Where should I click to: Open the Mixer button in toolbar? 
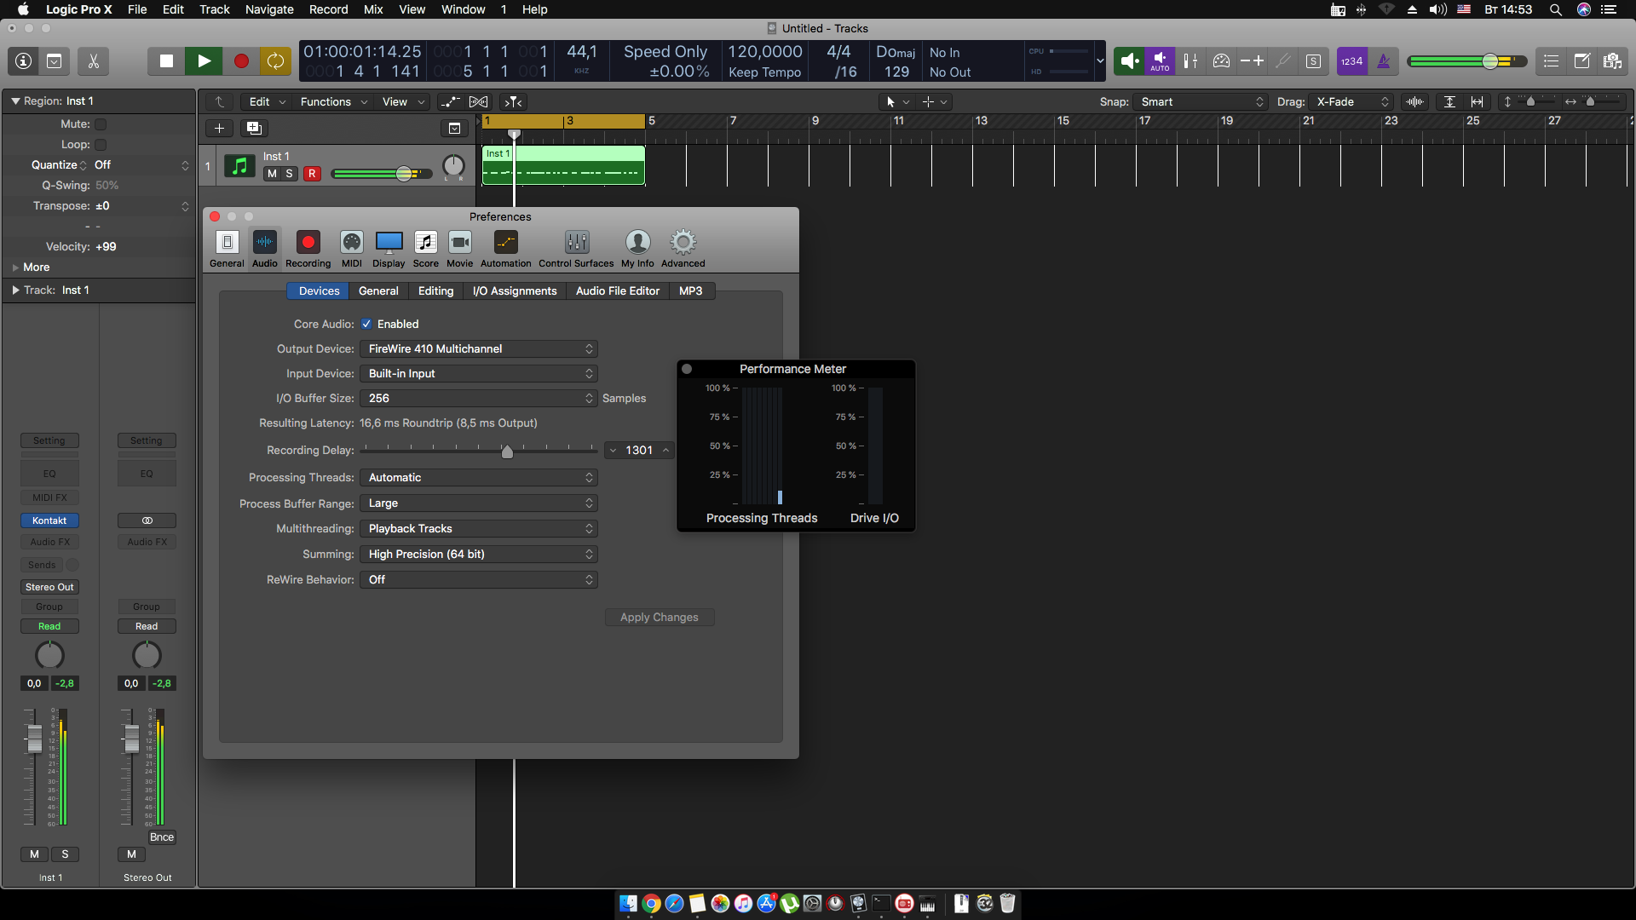pos(1190,61)
